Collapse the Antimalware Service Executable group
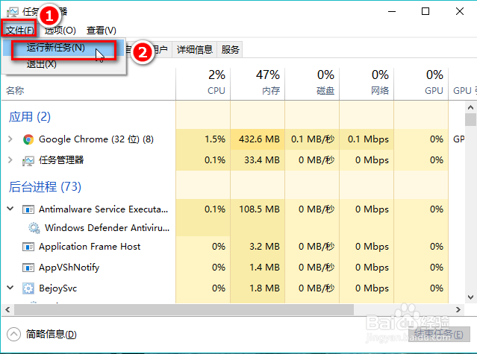 tap(10, 209)
